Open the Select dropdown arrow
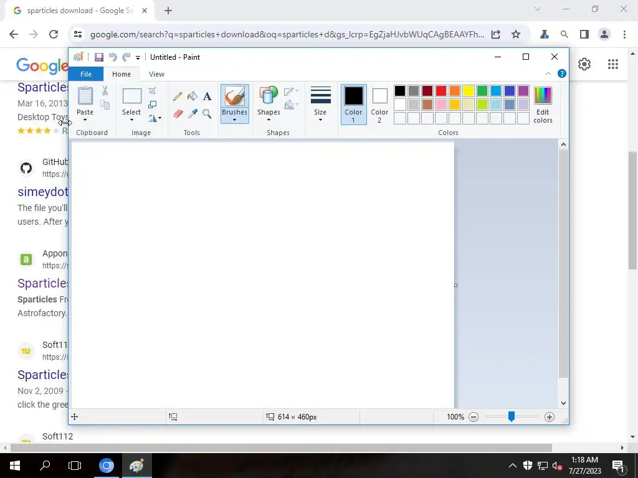Viewport: 638px width, 478px height. point(131,120)
